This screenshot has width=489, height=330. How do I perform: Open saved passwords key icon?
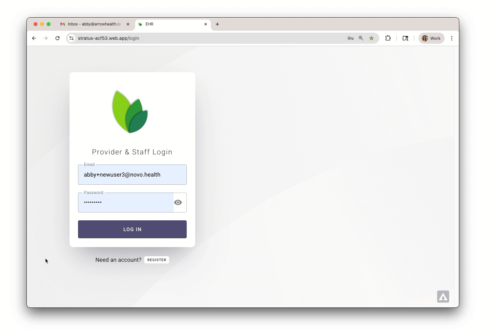coord(351,38)
